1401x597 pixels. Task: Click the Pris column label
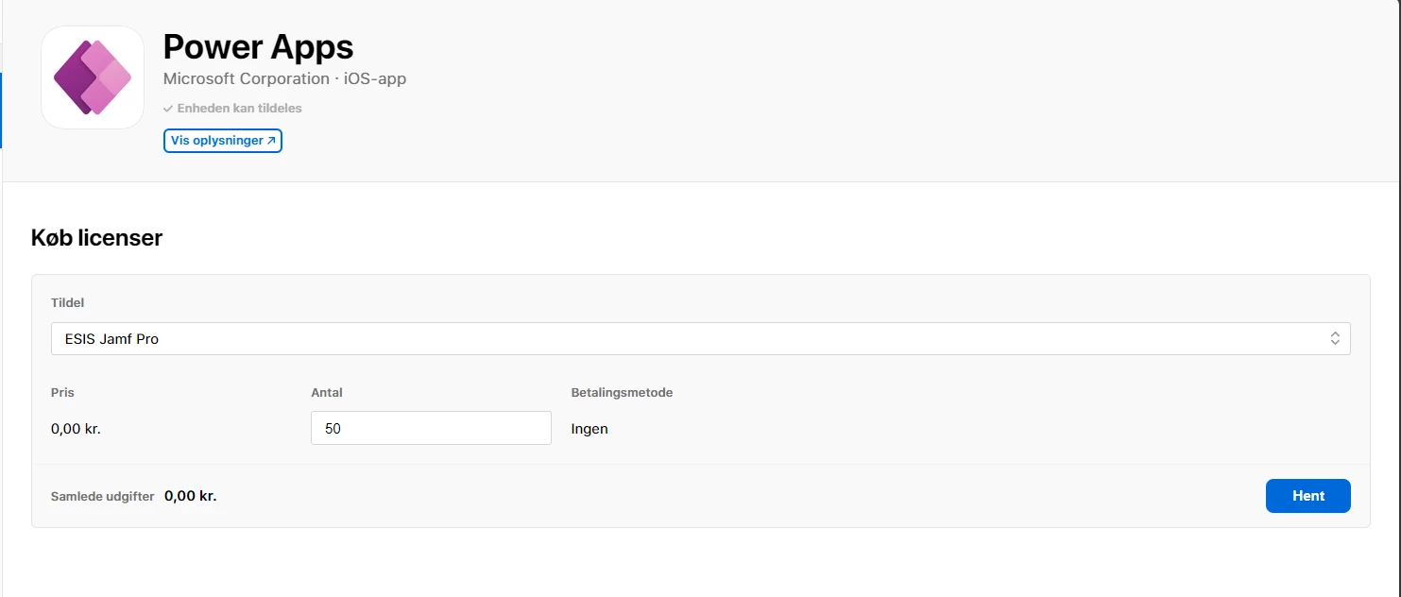(x=62, y=393)
